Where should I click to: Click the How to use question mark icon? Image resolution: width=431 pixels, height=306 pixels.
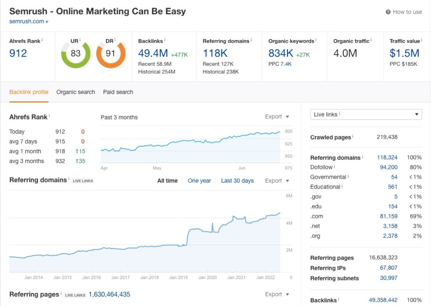(x=388, y=12)
